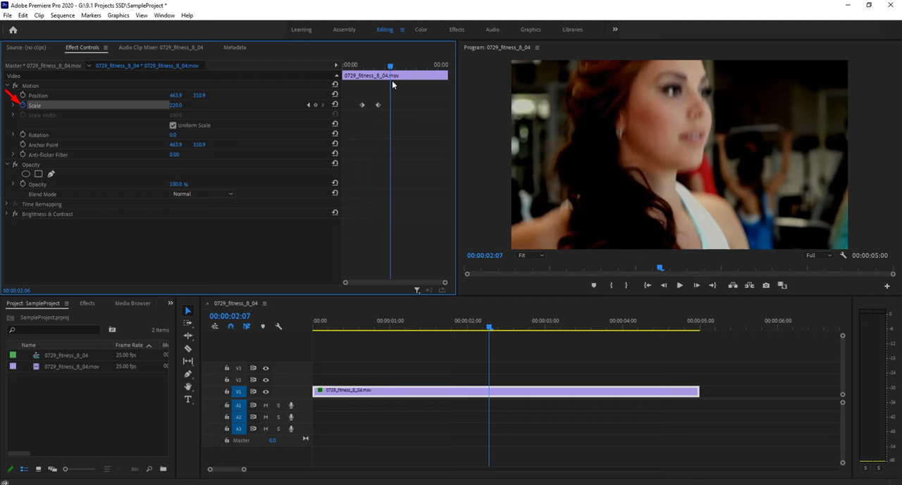Toggle V3 track output eye
Viewport: 902px width, 485px height.
[x=266, y=368]
